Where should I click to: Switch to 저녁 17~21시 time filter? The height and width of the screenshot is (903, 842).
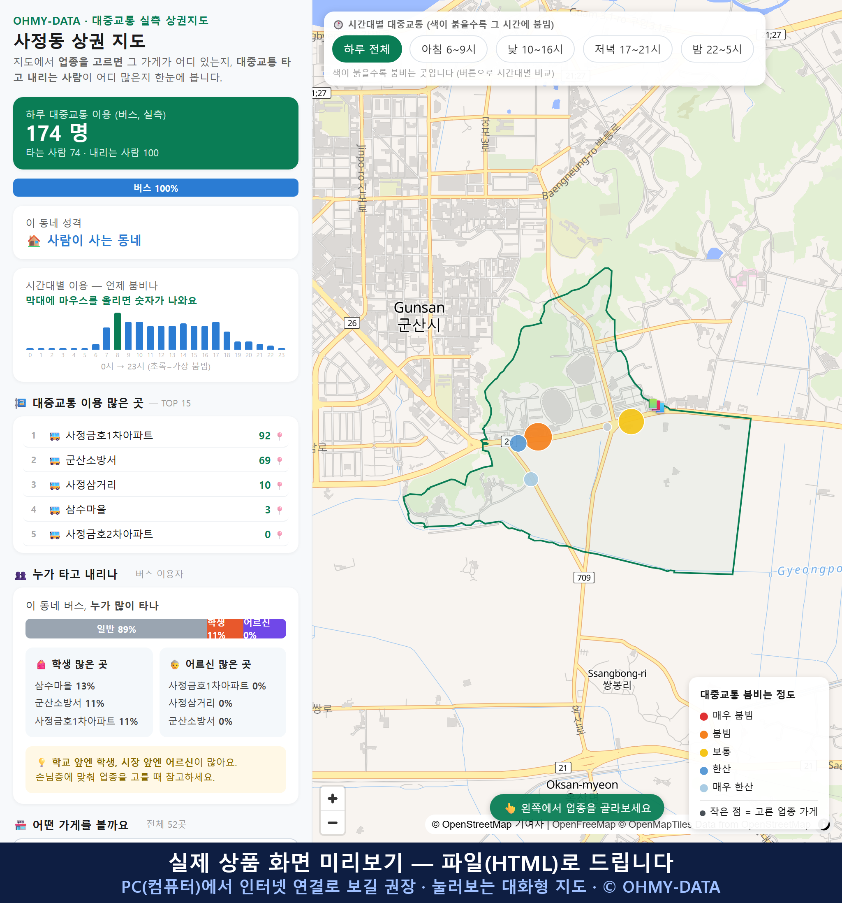[x=627, y=49]
